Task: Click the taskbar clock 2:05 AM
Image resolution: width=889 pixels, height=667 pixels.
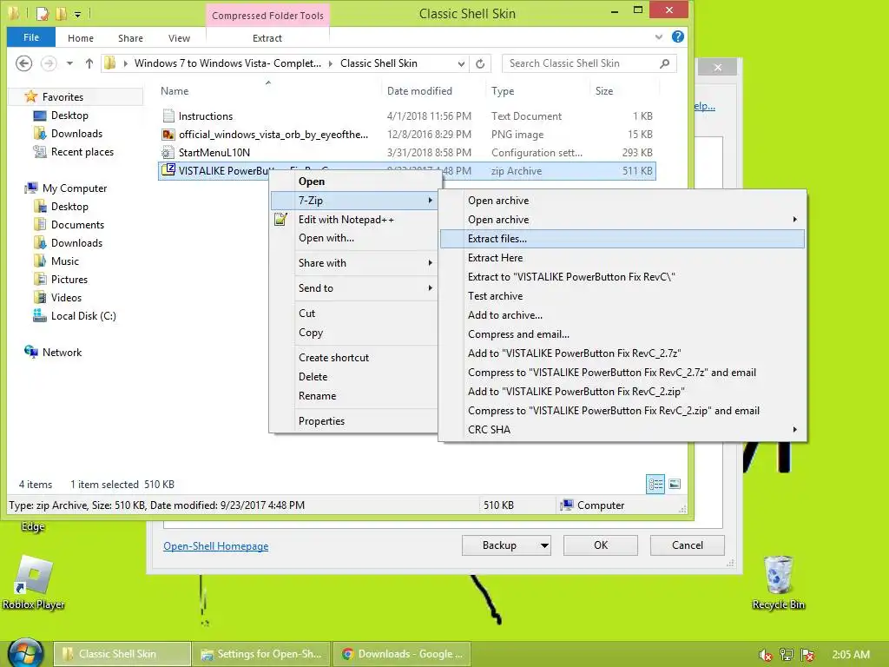Action: pyautogui.click(x=851, y=655)
